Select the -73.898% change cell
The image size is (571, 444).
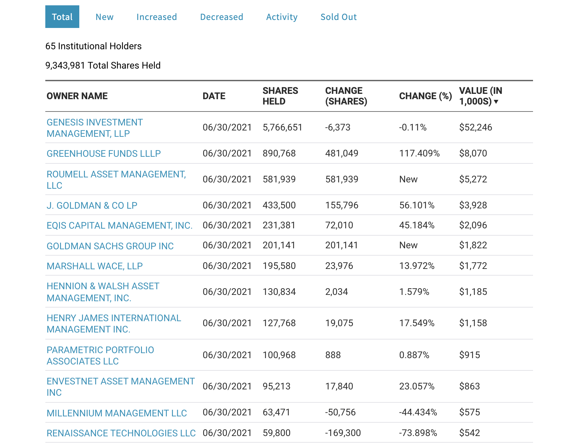[x=418, y=433]
